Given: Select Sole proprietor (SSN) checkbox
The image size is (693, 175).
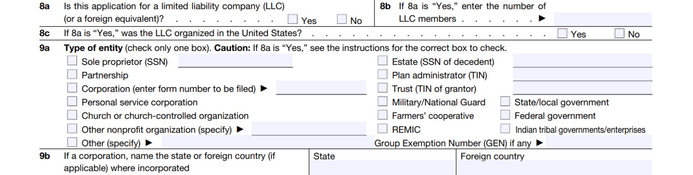Looking at the screenshot, I should point(72,61).
